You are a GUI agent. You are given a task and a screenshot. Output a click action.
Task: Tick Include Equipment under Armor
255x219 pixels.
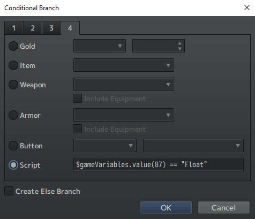(x=78, y=129)
